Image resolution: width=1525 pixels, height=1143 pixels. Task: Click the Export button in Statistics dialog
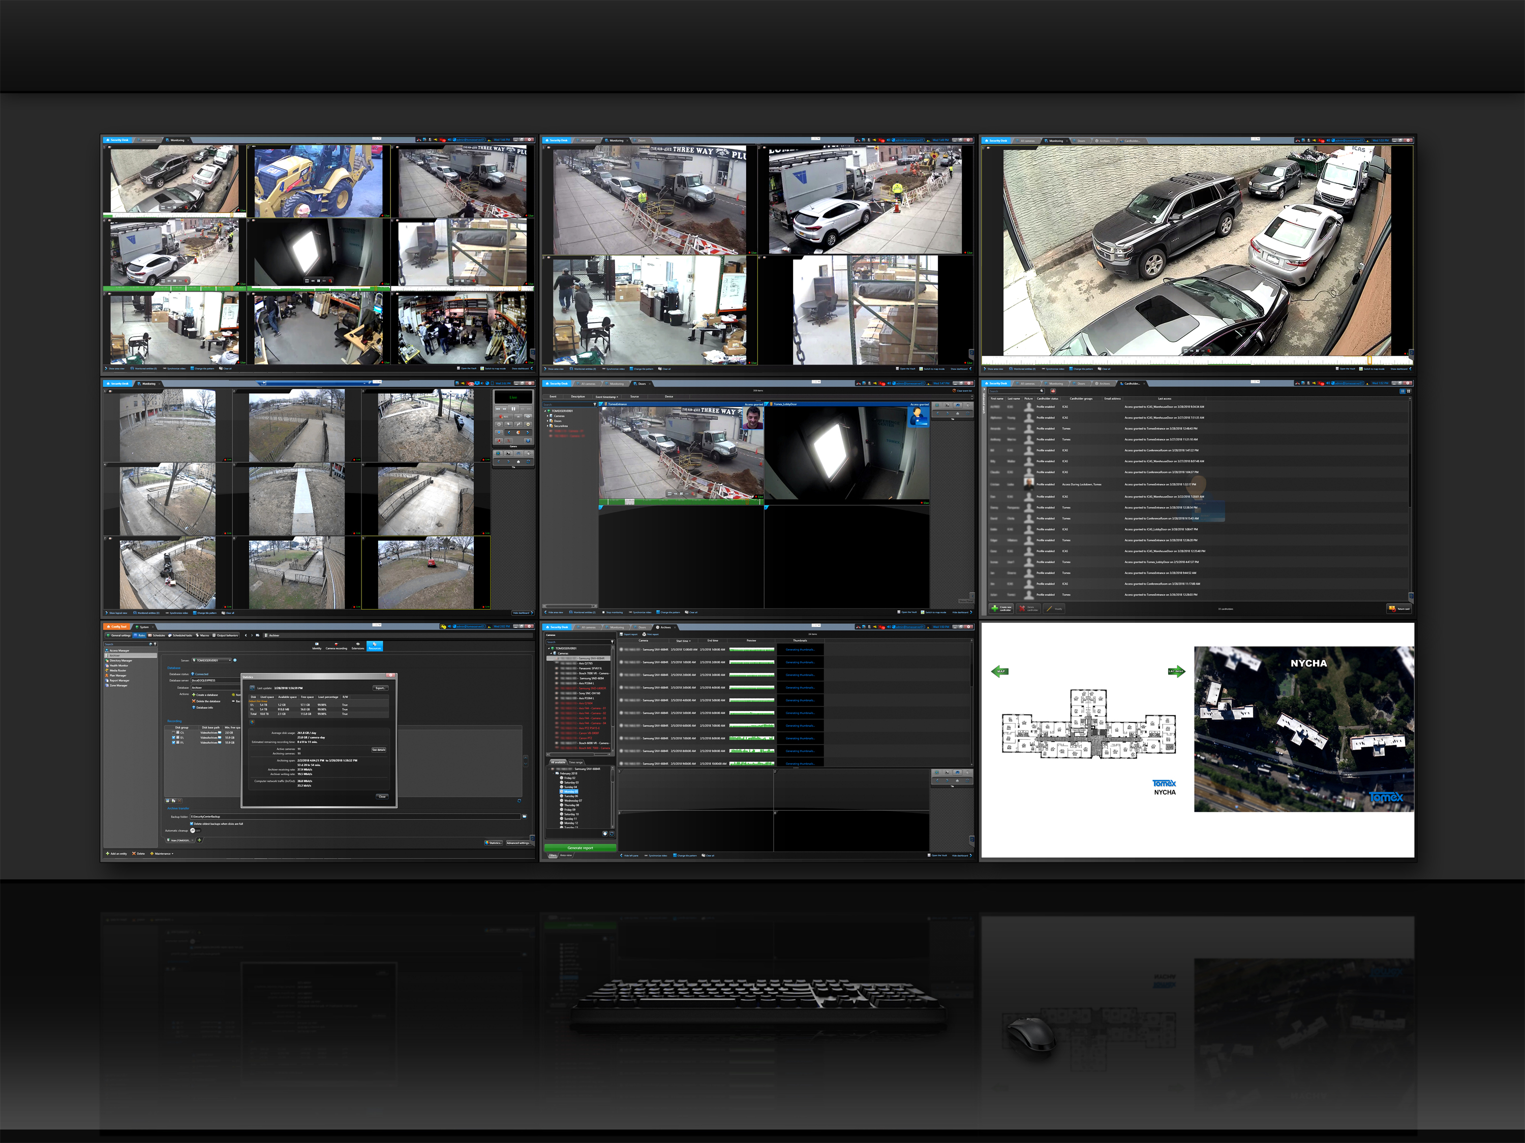coord(381,688)
